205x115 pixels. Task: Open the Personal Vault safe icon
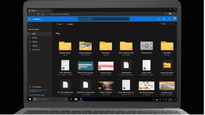146,46
